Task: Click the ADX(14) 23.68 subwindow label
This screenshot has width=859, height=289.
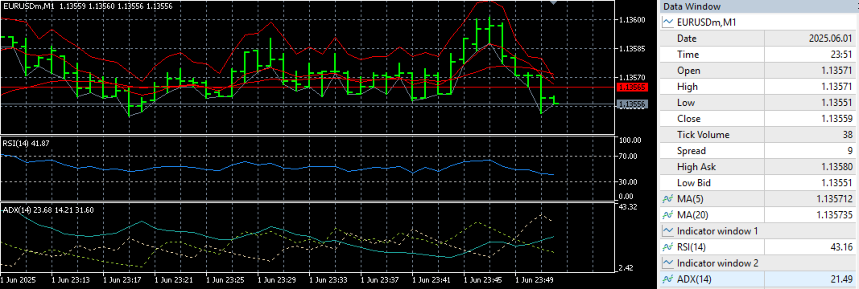Action: pyautogui.click(x=48, y=210)
